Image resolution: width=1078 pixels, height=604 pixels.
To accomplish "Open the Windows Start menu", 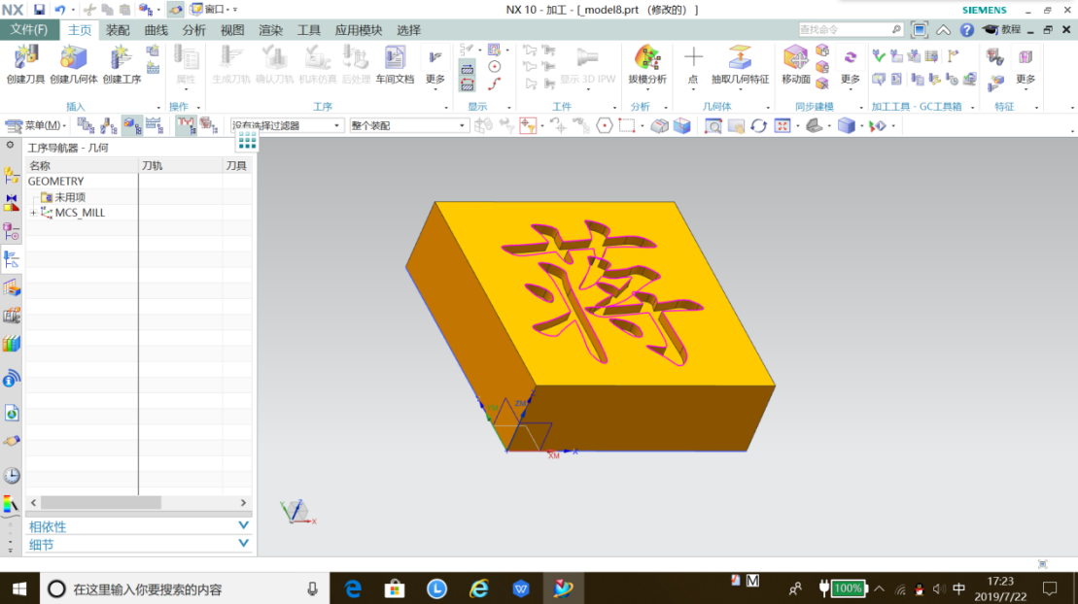I will coord(19,587).
